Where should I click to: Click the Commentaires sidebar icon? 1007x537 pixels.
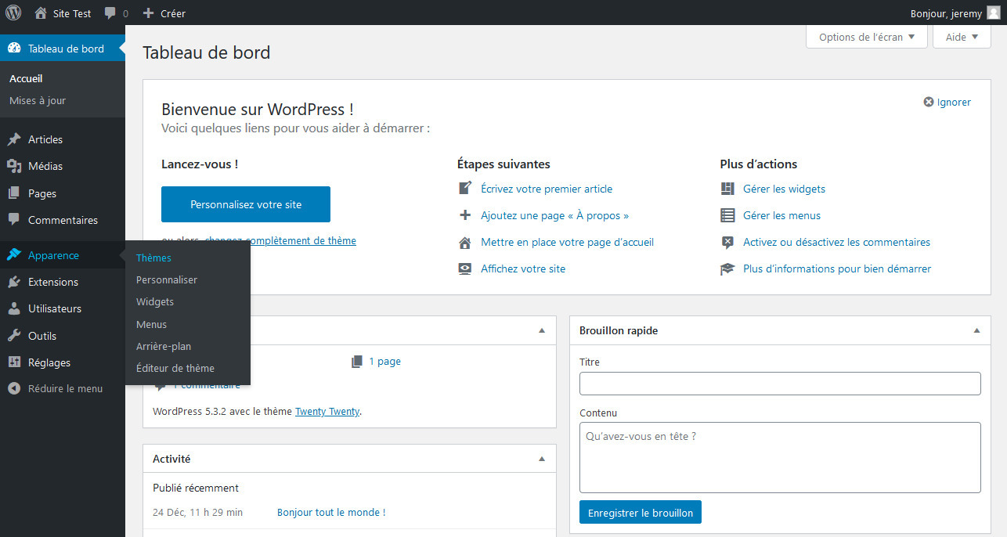(14, 220)
